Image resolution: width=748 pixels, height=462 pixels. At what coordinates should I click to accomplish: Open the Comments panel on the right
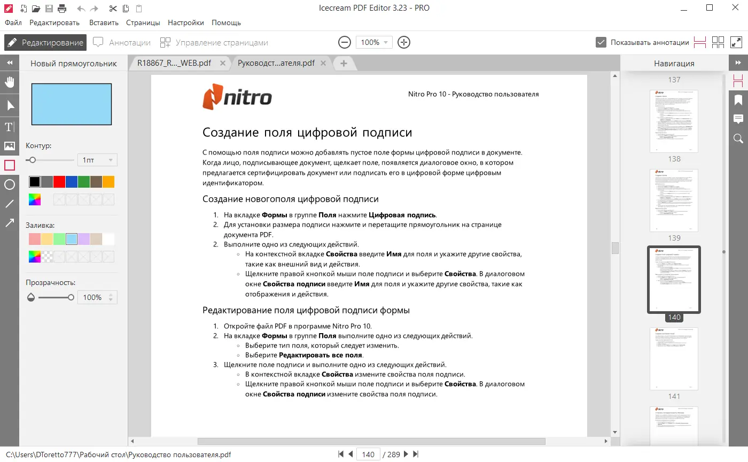pos(738,119)
